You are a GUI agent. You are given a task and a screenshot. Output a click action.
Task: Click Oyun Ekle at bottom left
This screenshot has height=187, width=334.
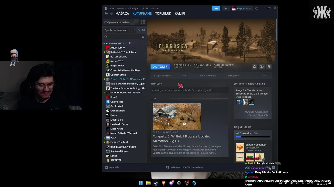click(x=112, y=168)
